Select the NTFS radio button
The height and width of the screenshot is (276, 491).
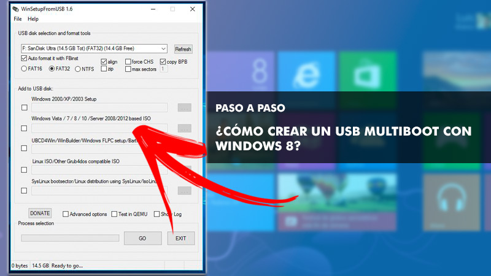pos(78,69)
